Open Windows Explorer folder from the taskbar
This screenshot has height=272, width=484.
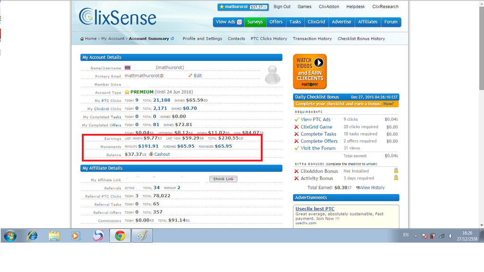(x=54, y=236)
